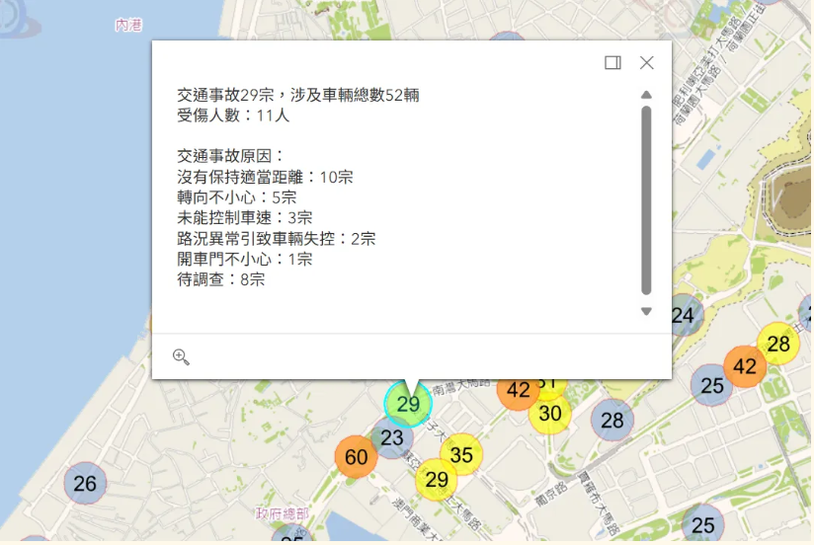Click the popup's vertical scrollbar thumb
This screenshot has height=545, width=814.
point(646,199)
